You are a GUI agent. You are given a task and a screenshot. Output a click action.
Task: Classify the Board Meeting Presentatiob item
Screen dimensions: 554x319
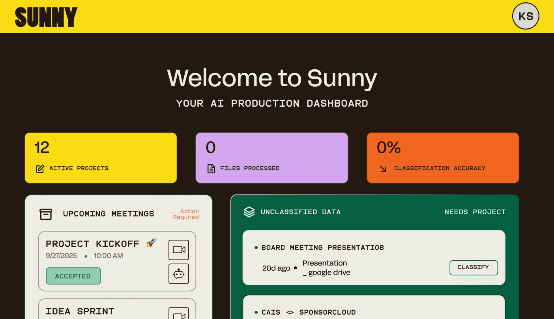pos(474,267)
